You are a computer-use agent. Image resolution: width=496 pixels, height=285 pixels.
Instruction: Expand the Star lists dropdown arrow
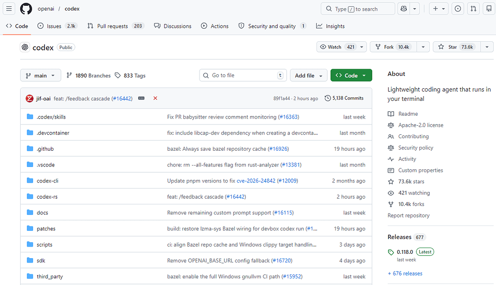pyautogui.click(x=487, y=47)
